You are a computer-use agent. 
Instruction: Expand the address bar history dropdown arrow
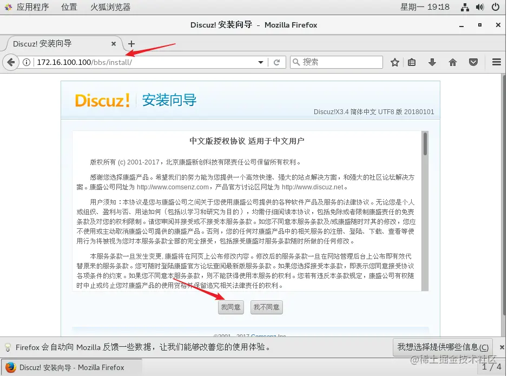pyautogui.click(x=260, y=62)
